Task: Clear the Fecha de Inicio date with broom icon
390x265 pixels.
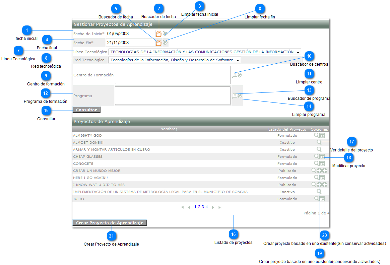Action: (166, 34)
